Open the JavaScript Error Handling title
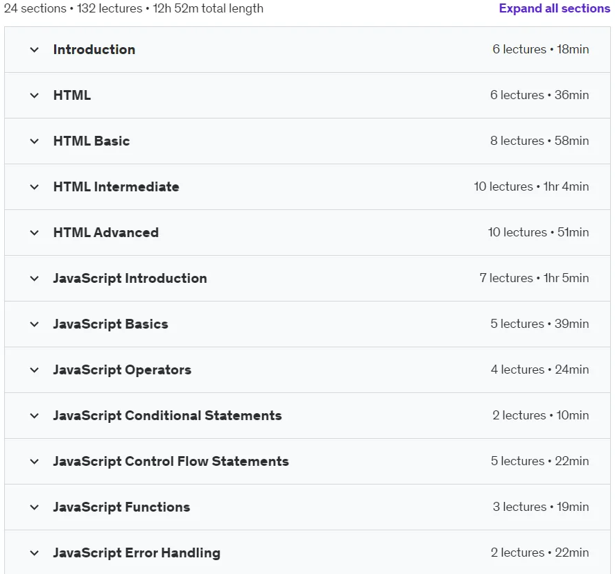 pyautogui.click(x=137, y=553)
